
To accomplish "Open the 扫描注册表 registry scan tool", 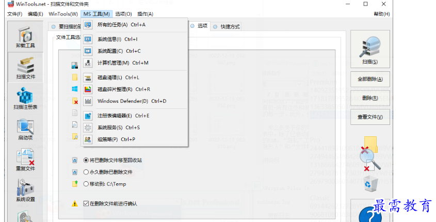I will [x=25, y=98].
